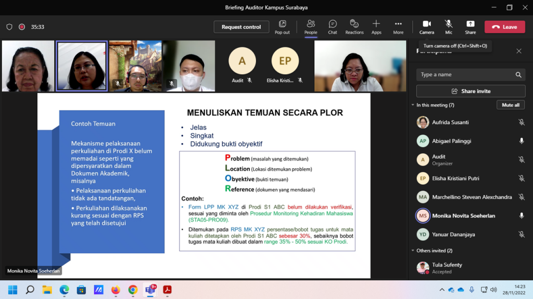The image size is (533, 299).
Task: Open the Reactions menu
Action: coord(354,26)
